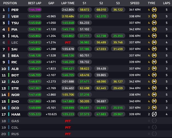Click Verstappen's medium tyre icon
Screen dimensions: 172x138
[154, 16]
